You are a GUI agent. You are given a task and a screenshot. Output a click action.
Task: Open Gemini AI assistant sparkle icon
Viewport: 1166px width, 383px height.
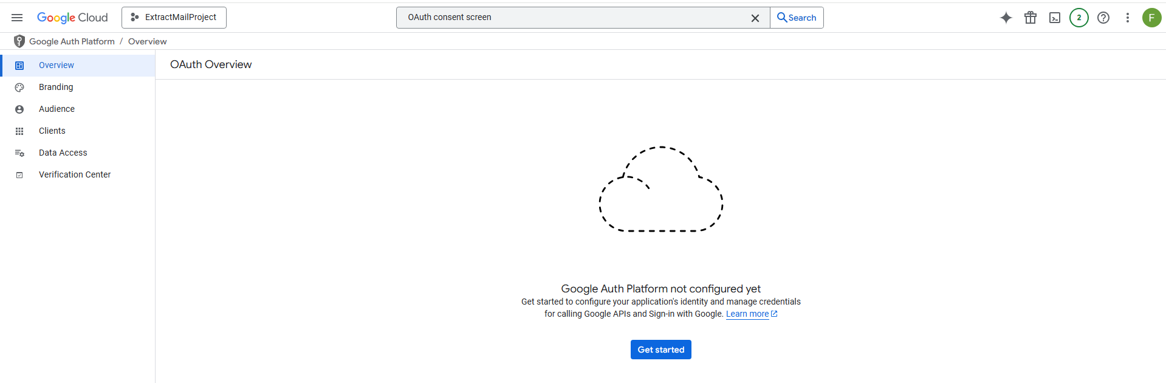tap(1006, 18)
